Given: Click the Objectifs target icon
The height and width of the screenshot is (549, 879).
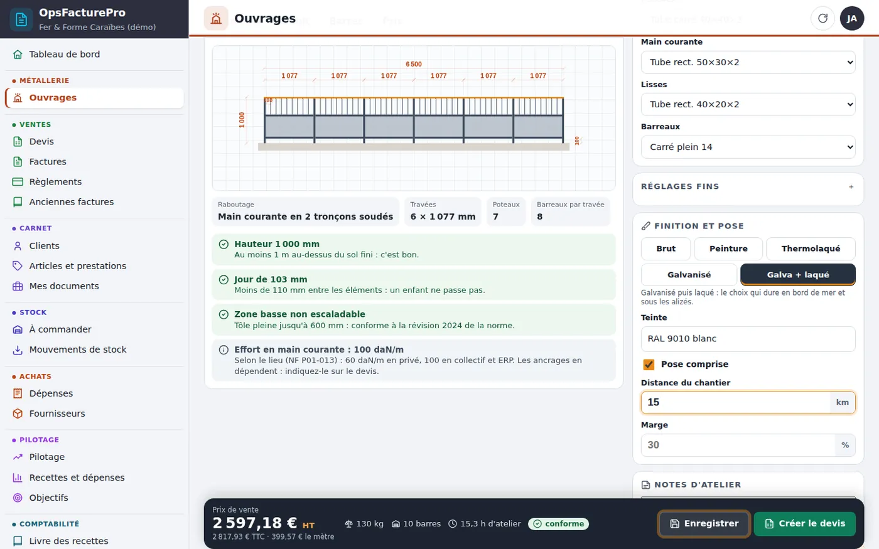Looking at the screenshot, I should 18,498.
